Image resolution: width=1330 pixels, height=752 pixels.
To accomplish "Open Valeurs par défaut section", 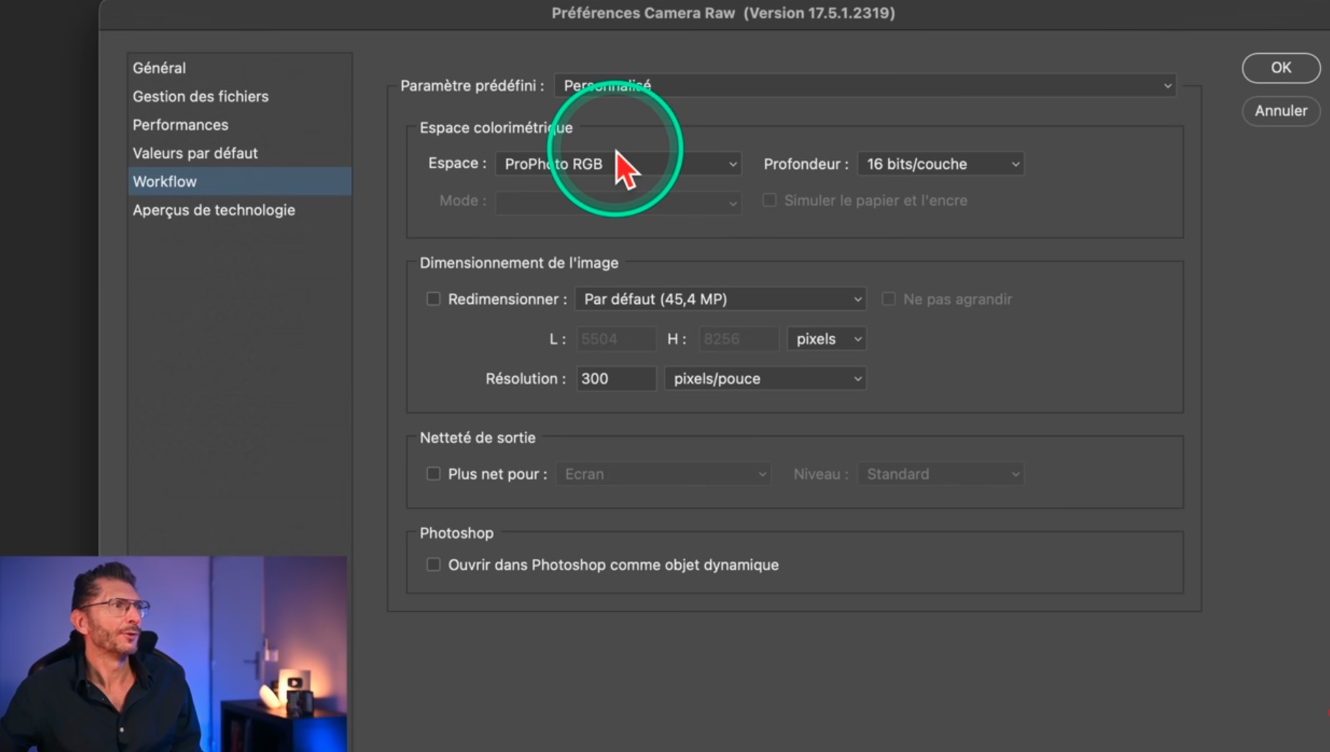I will tap(195, 153).
